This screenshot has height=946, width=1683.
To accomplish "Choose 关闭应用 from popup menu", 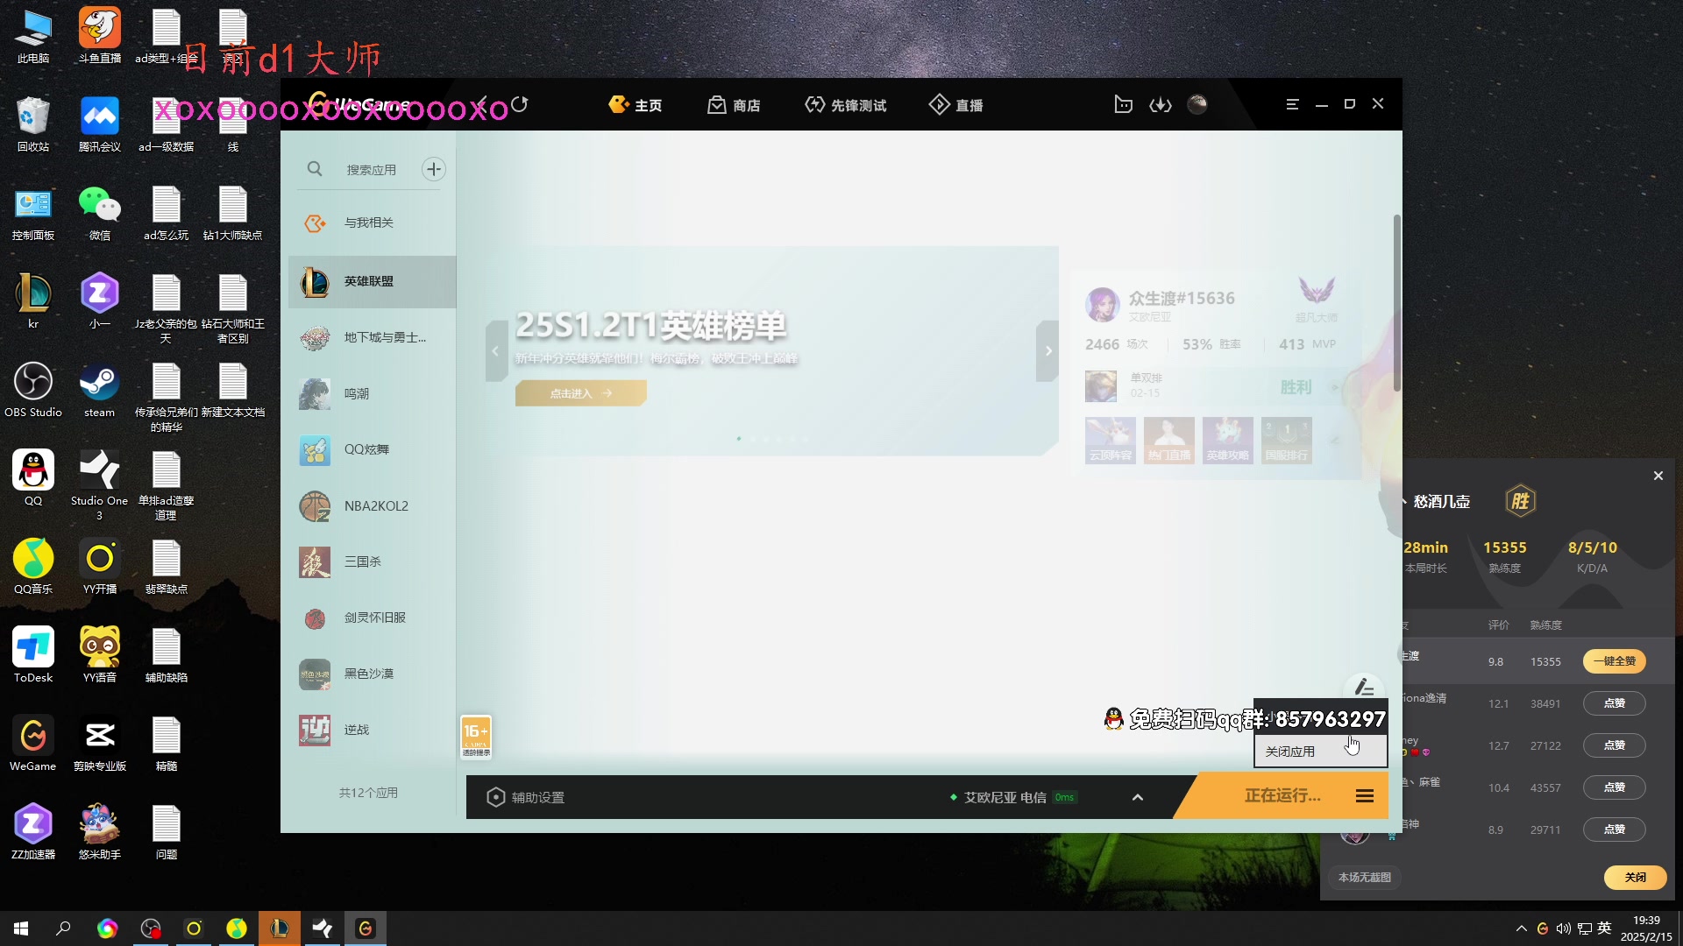I will tap(1320, 752).
